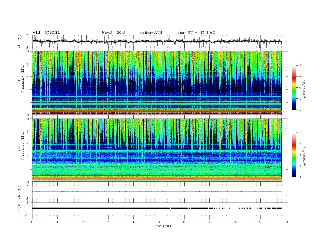The width and height of the screenshot is (322, 249).
Task: Click time axis tick label '8'
Action: click(235, 222)
